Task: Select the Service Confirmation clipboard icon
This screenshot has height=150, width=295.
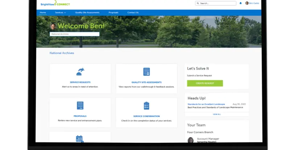Action: click(146, 106)
